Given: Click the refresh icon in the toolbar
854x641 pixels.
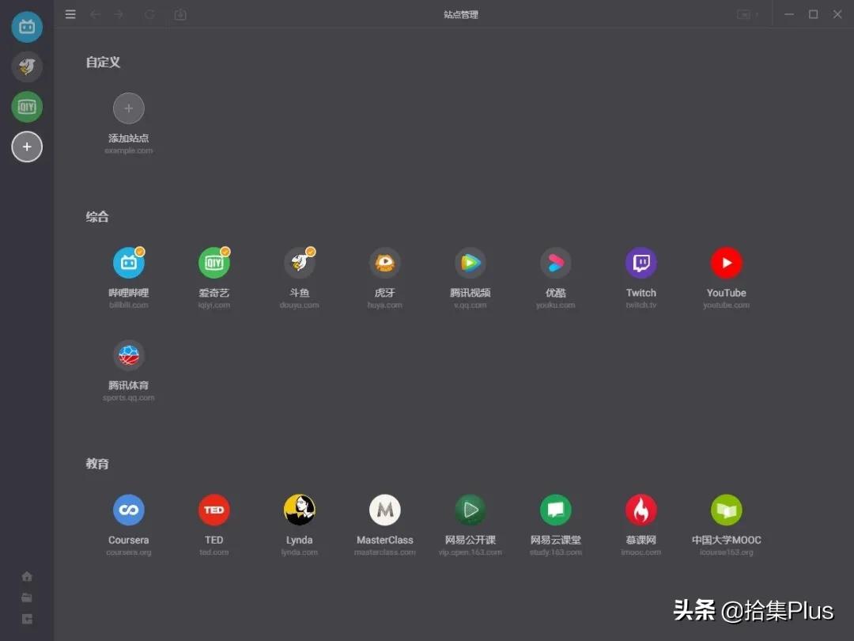Looking at the screenshot, I should [x=149, y=14].
